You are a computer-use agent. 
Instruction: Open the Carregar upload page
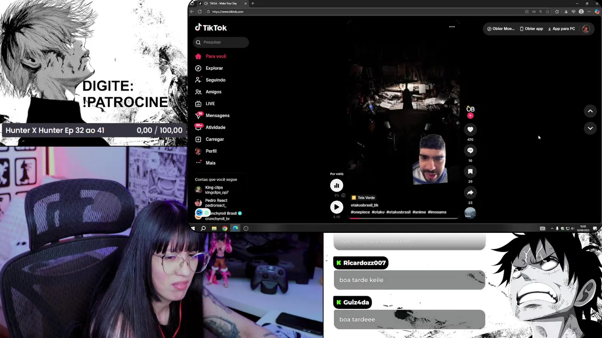[x=209, y=139]
